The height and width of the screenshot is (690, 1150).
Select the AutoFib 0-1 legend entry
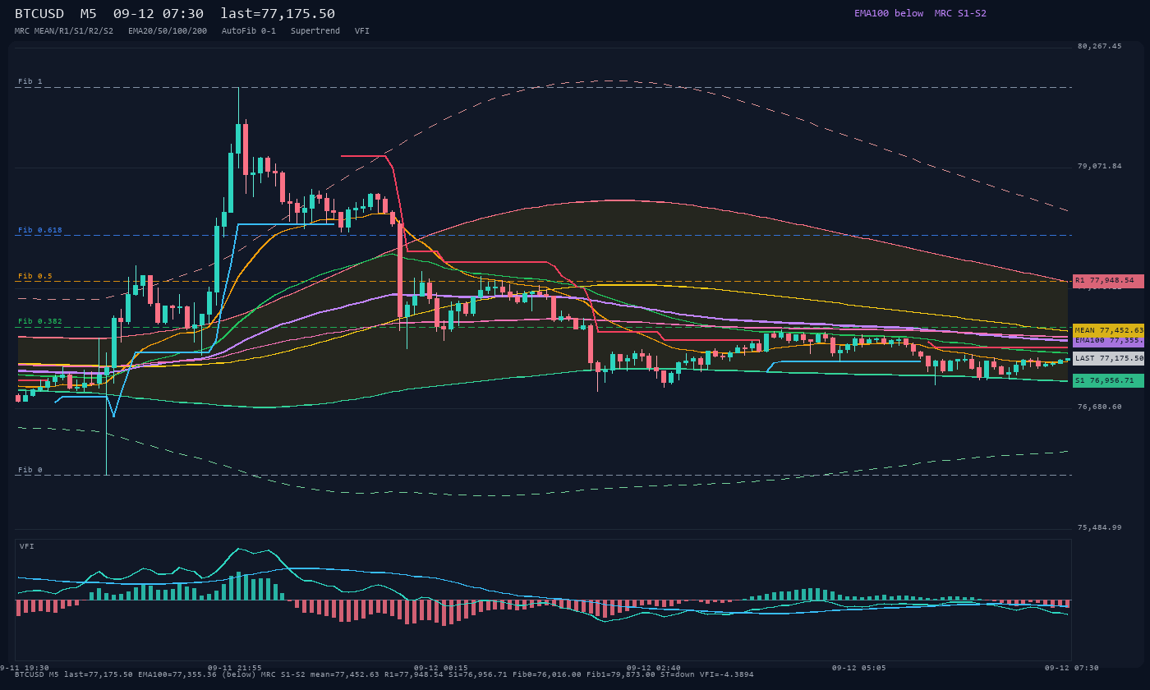pos(249,30)
